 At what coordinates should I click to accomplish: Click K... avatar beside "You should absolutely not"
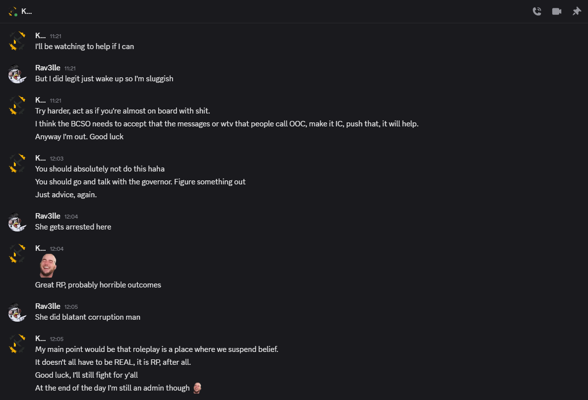tap(17, 164)
